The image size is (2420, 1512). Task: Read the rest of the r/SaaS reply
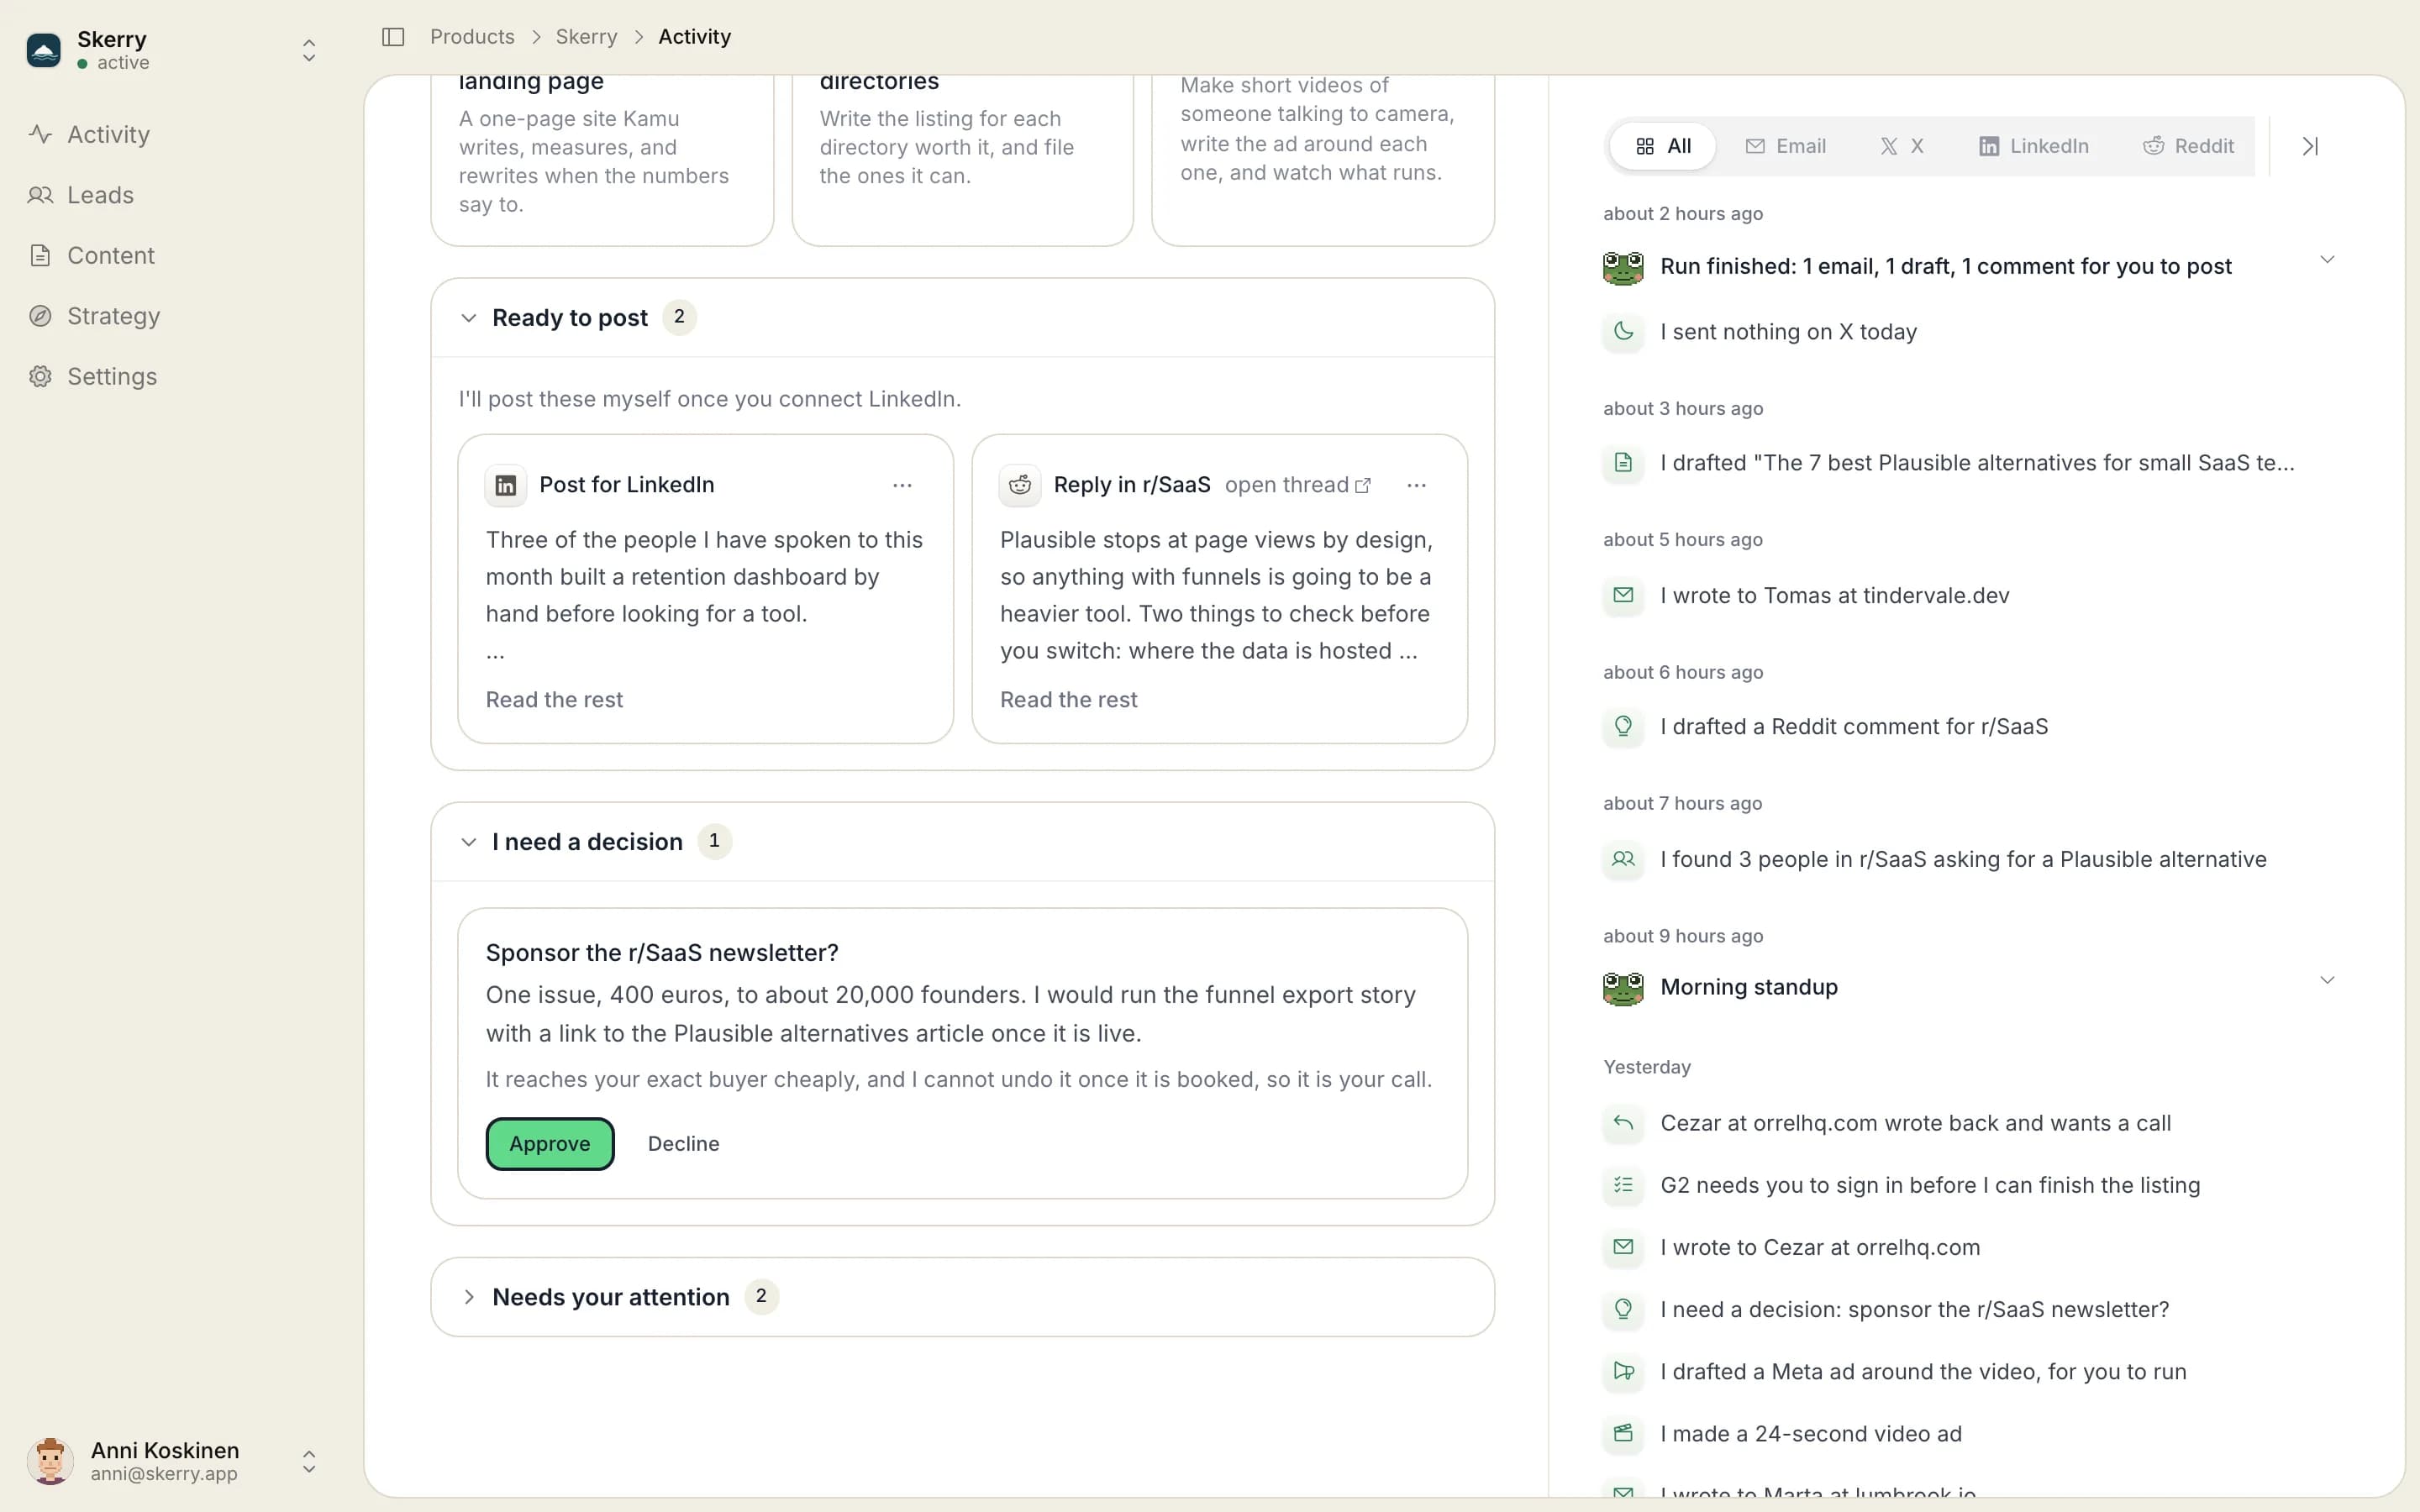pos(1068,700)
